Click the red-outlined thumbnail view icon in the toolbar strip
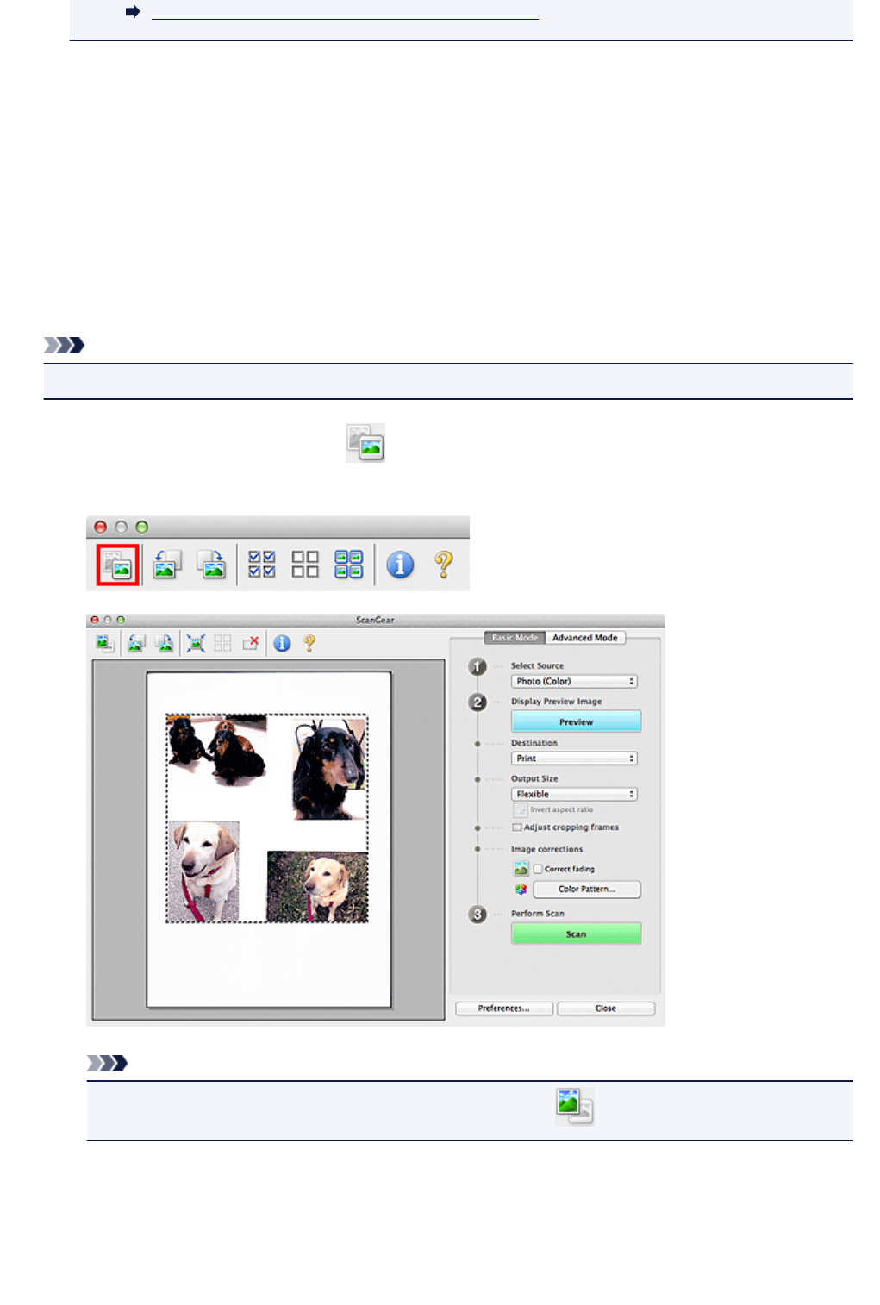 tap(117, 565)
